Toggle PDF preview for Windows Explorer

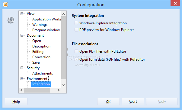(76, 29)
